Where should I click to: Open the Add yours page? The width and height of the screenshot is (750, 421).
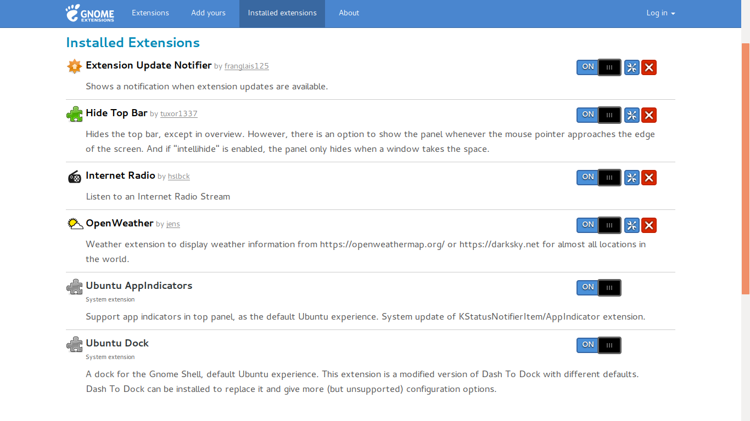click(208, 13)
